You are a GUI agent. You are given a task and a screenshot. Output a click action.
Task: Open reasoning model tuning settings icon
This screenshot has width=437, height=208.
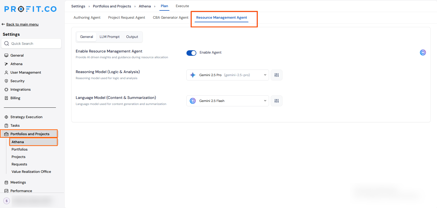coord(276,75)
